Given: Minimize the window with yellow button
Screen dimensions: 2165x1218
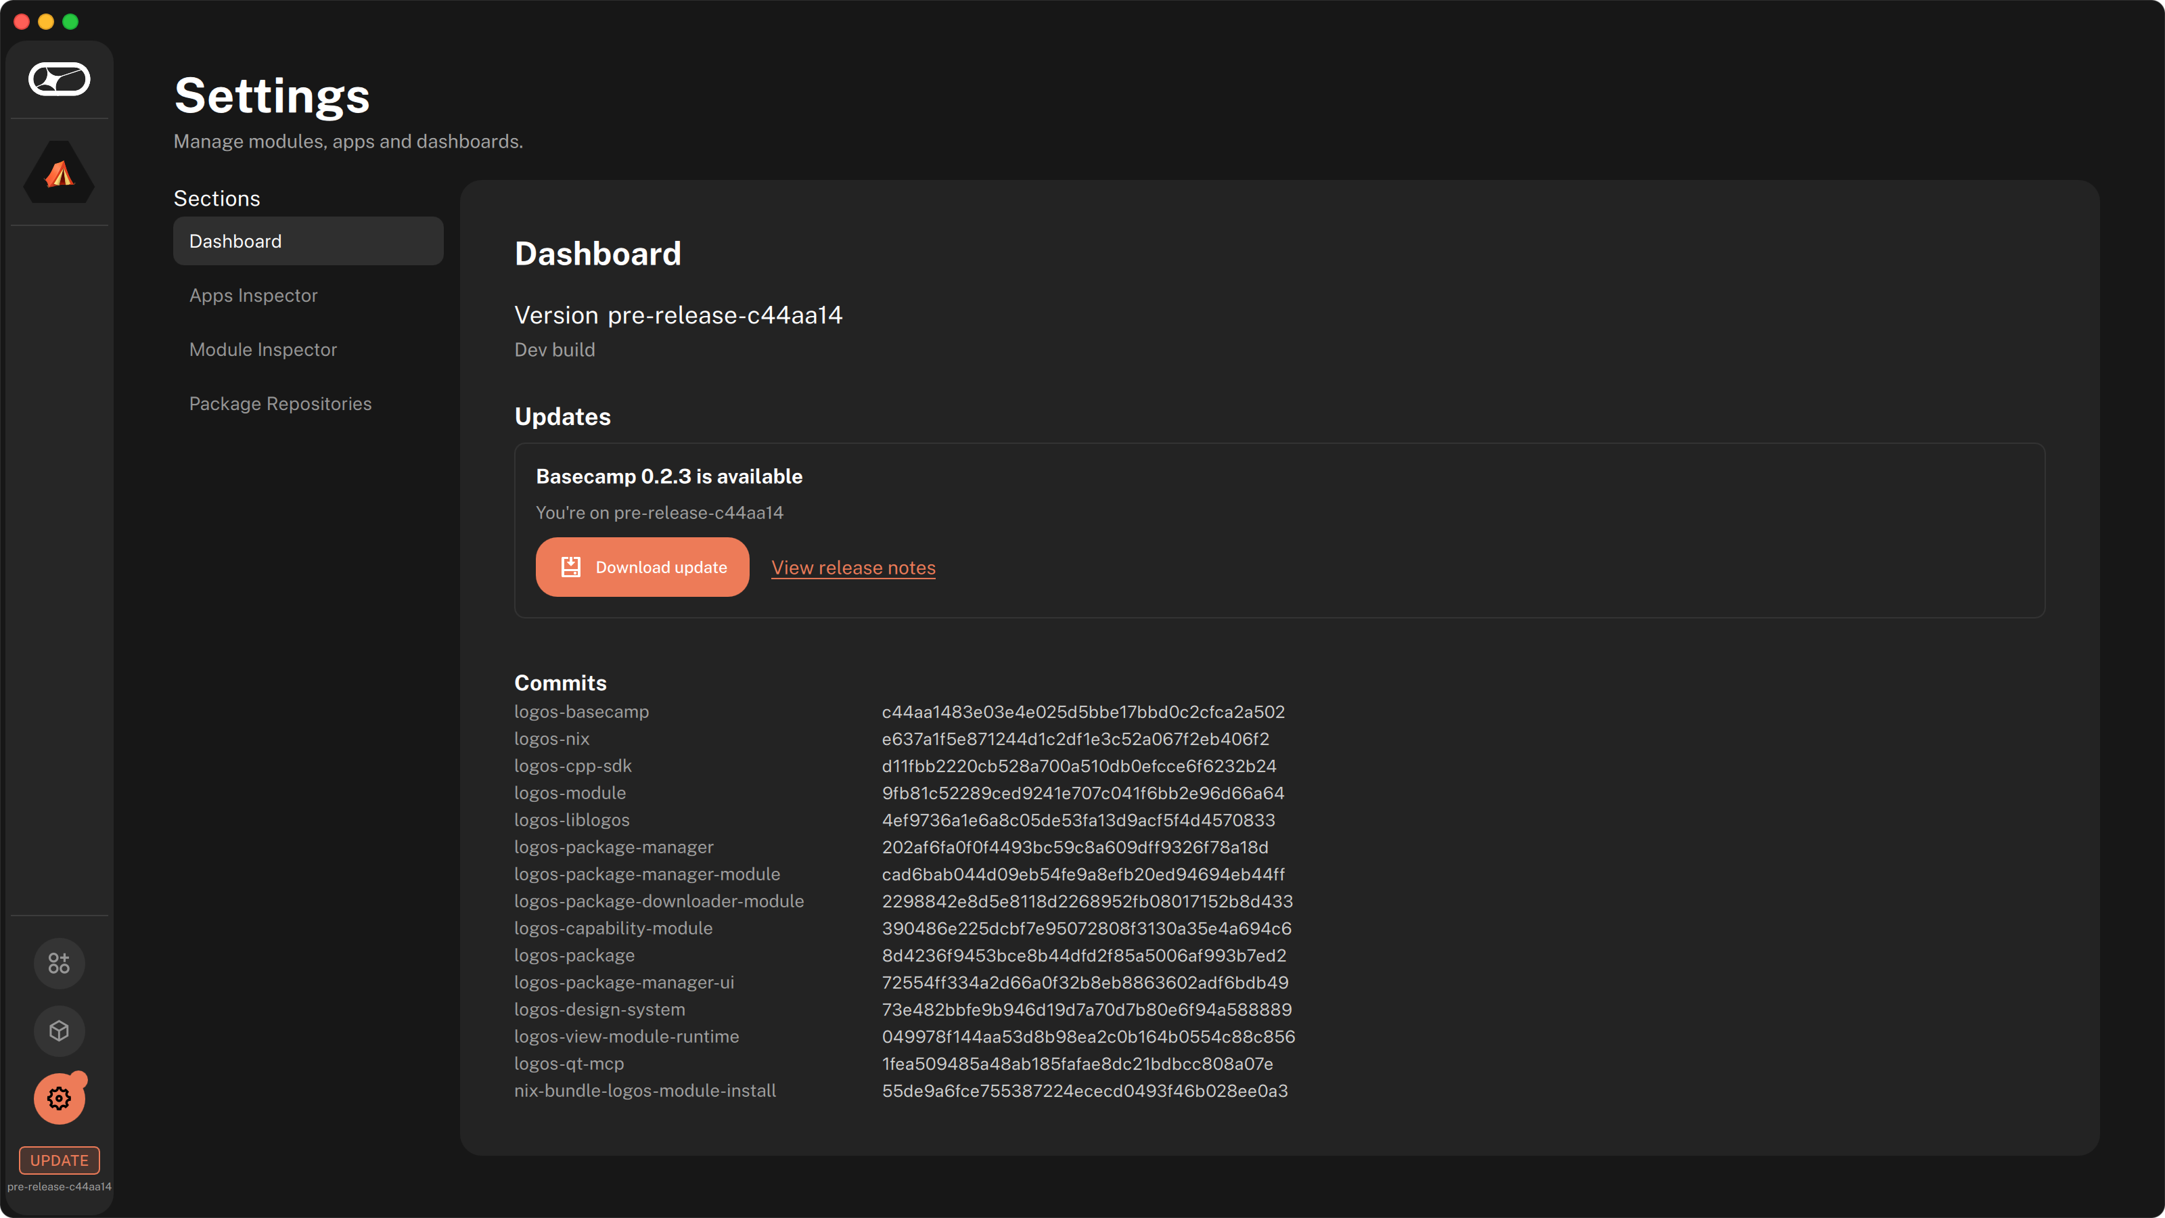Looking at the screenshot, I should click(x=46, y=21).
